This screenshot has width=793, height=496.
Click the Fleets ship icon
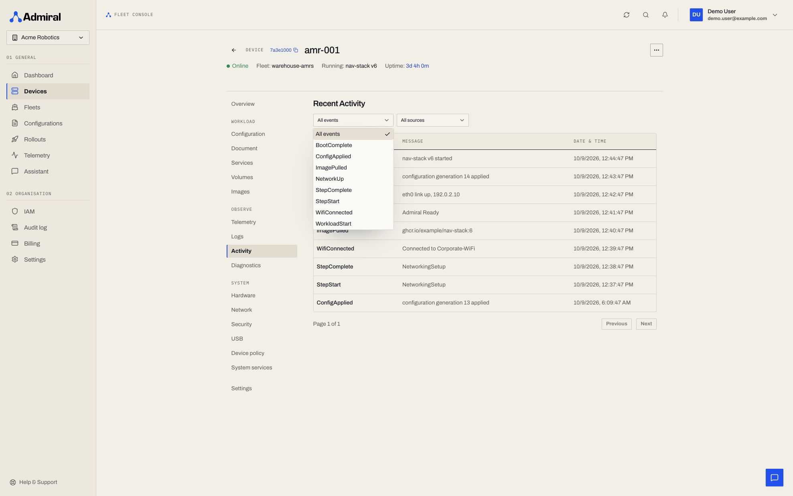click(x=15, y=107)
